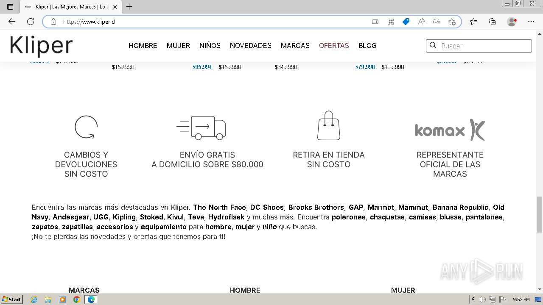Viewport: 543px width, 305px height.
Task: Click the address bar URL
Action: 89,22
